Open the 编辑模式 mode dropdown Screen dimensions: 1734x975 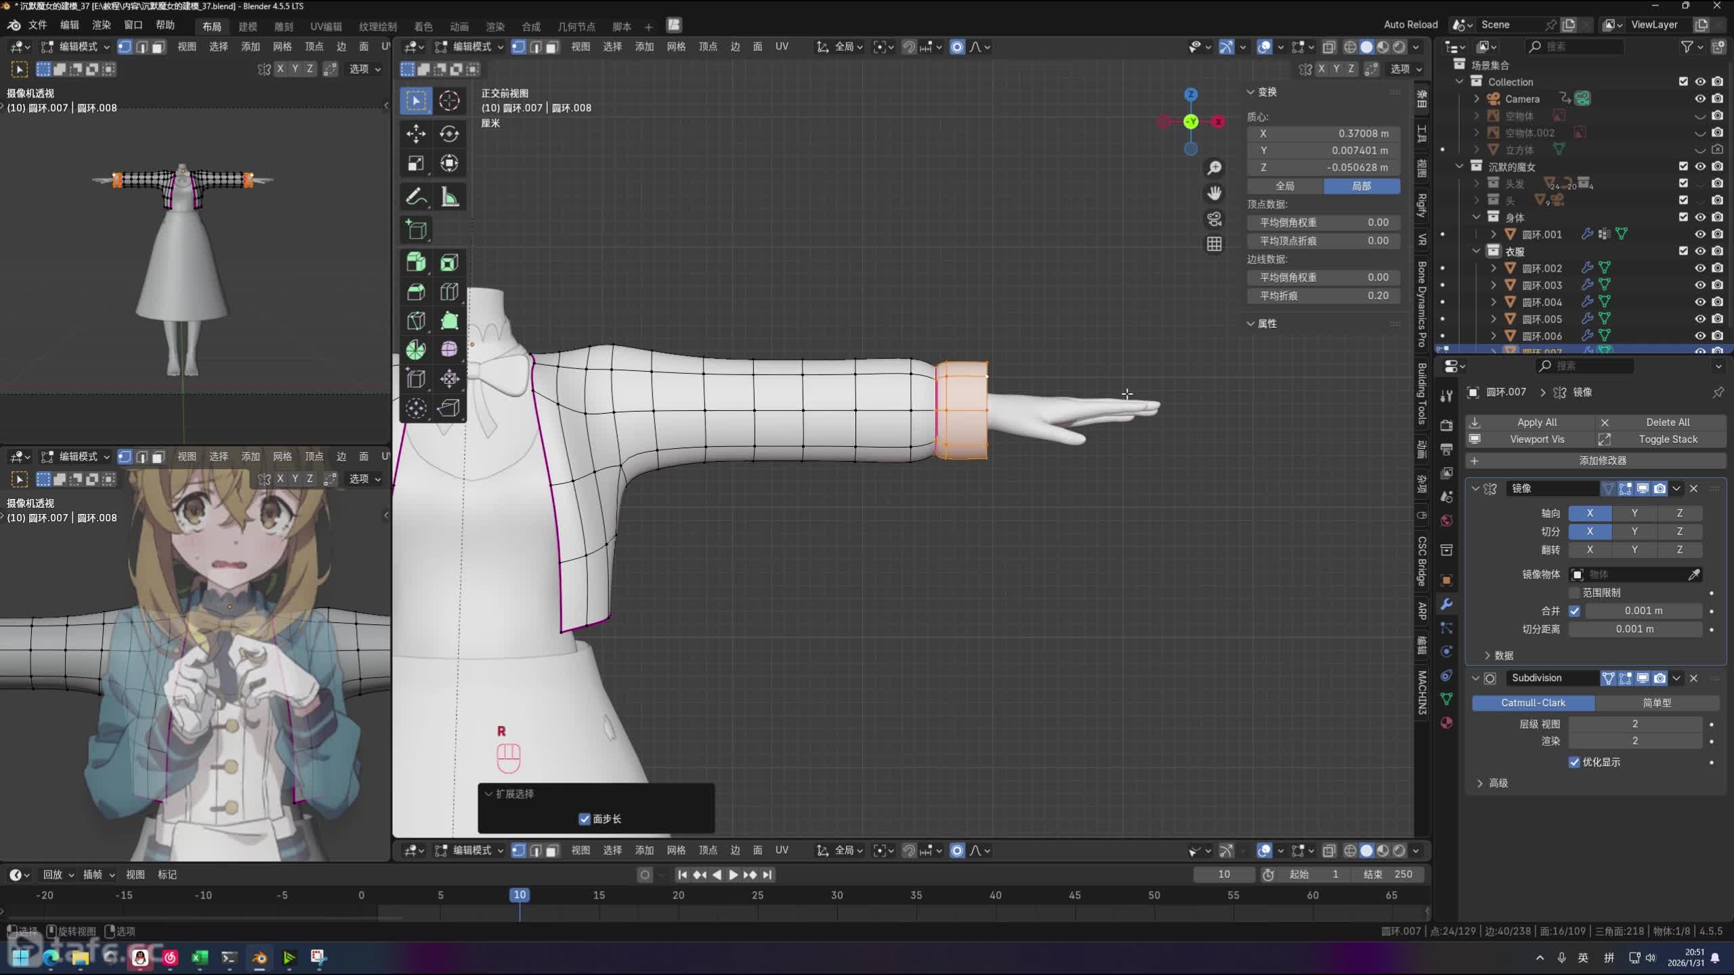[x=471, y=47]
